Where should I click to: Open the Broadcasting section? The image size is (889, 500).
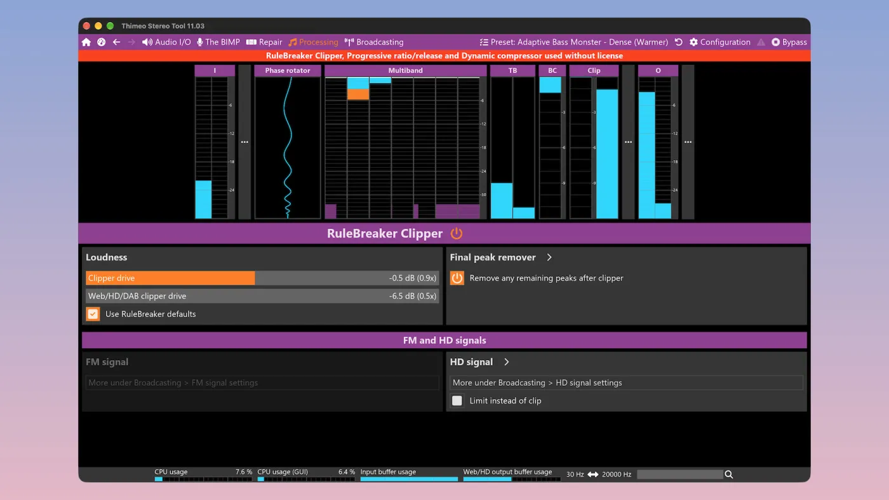pos(374,42)
